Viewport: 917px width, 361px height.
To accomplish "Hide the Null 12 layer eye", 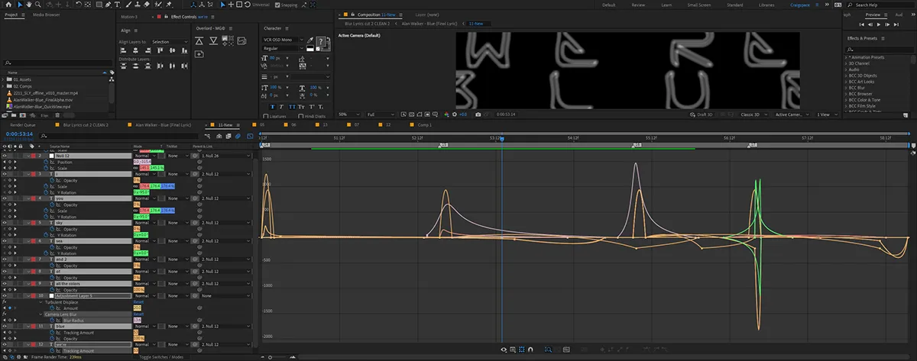I will pos(5,156).
